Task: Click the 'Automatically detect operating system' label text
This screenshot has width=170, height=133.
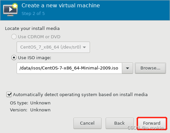Action: [80, 95]
